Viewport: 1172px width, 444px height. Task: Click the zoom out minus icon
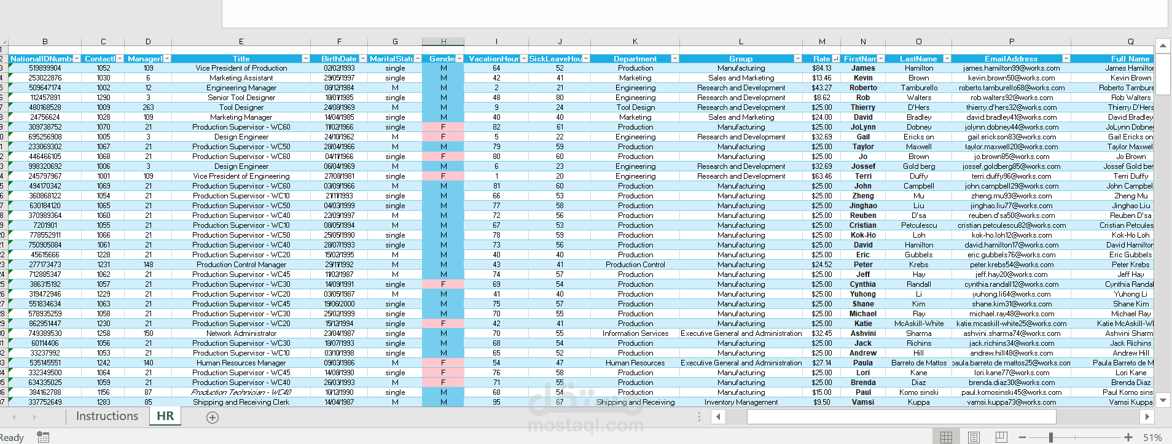[x=1022, y=437]
